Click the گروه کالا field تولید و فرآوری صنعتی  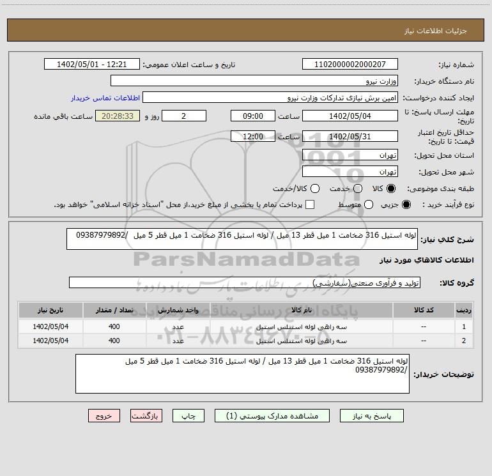(245, 282)
